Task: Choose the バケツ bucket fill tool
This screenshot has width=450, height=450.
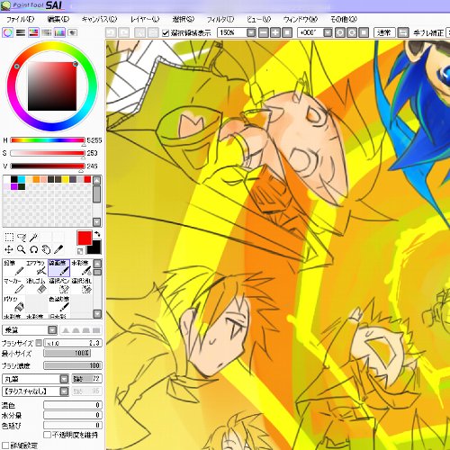Action: [13, 303]
